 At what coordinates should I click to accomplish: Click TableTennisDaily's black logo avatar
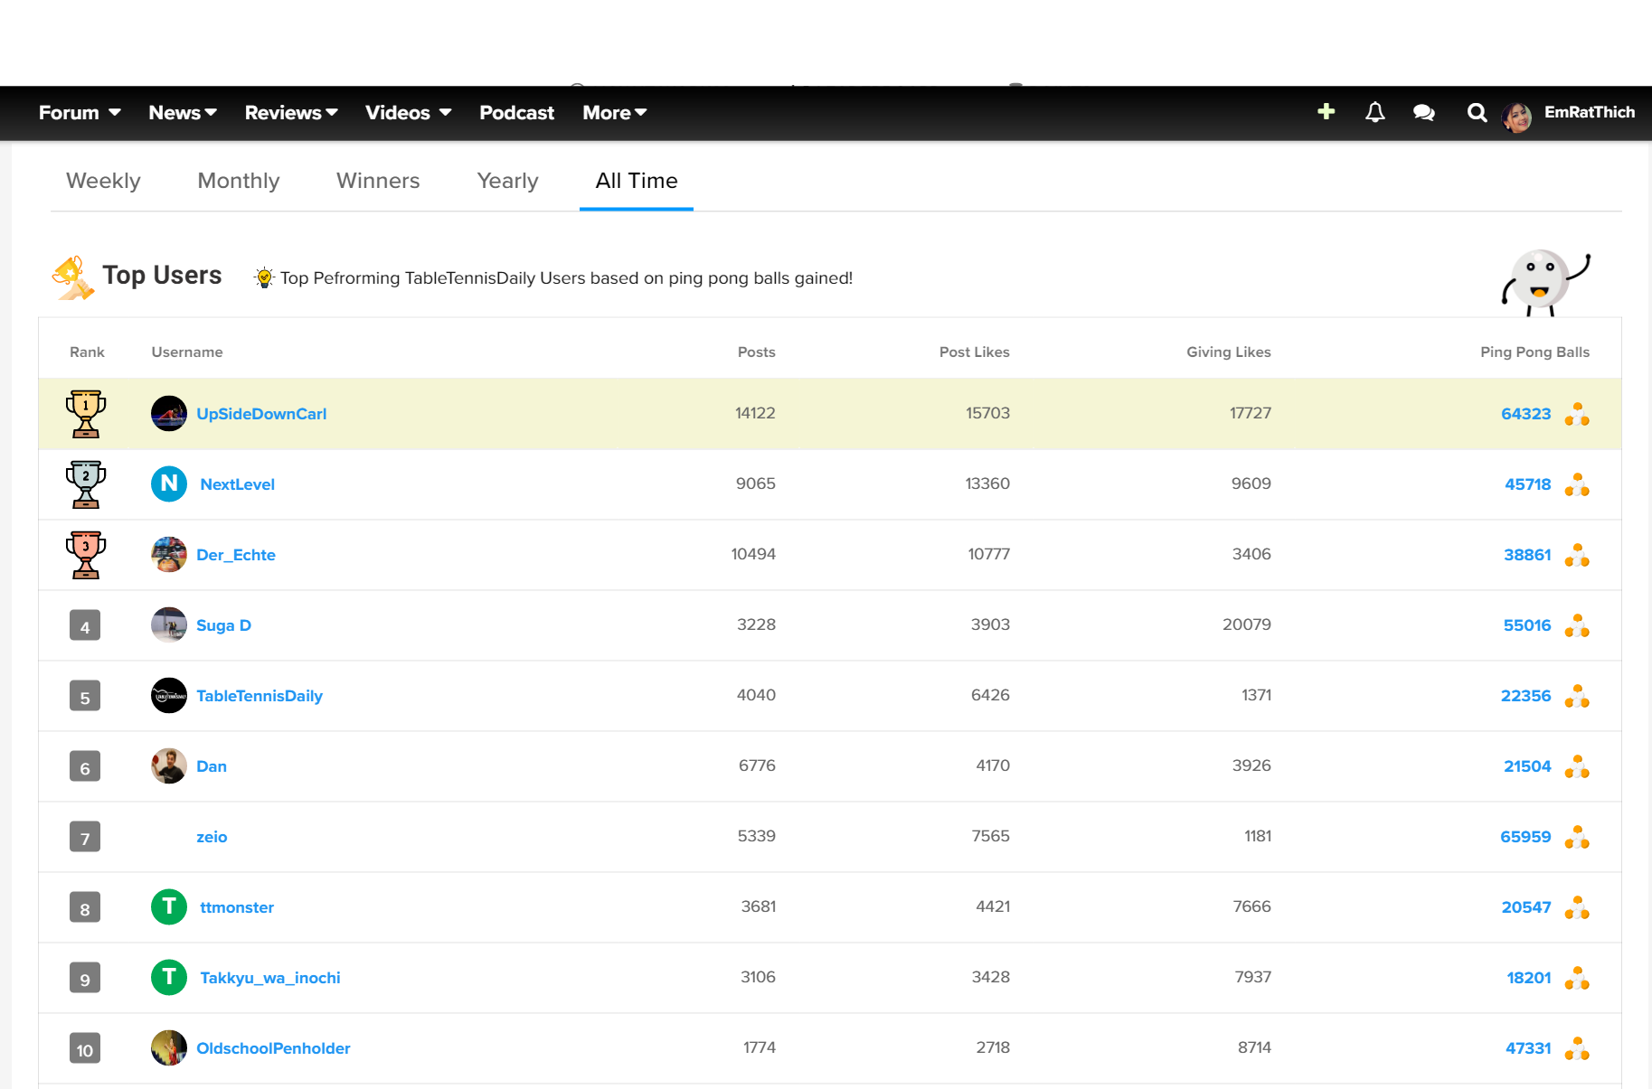[169, 695]
